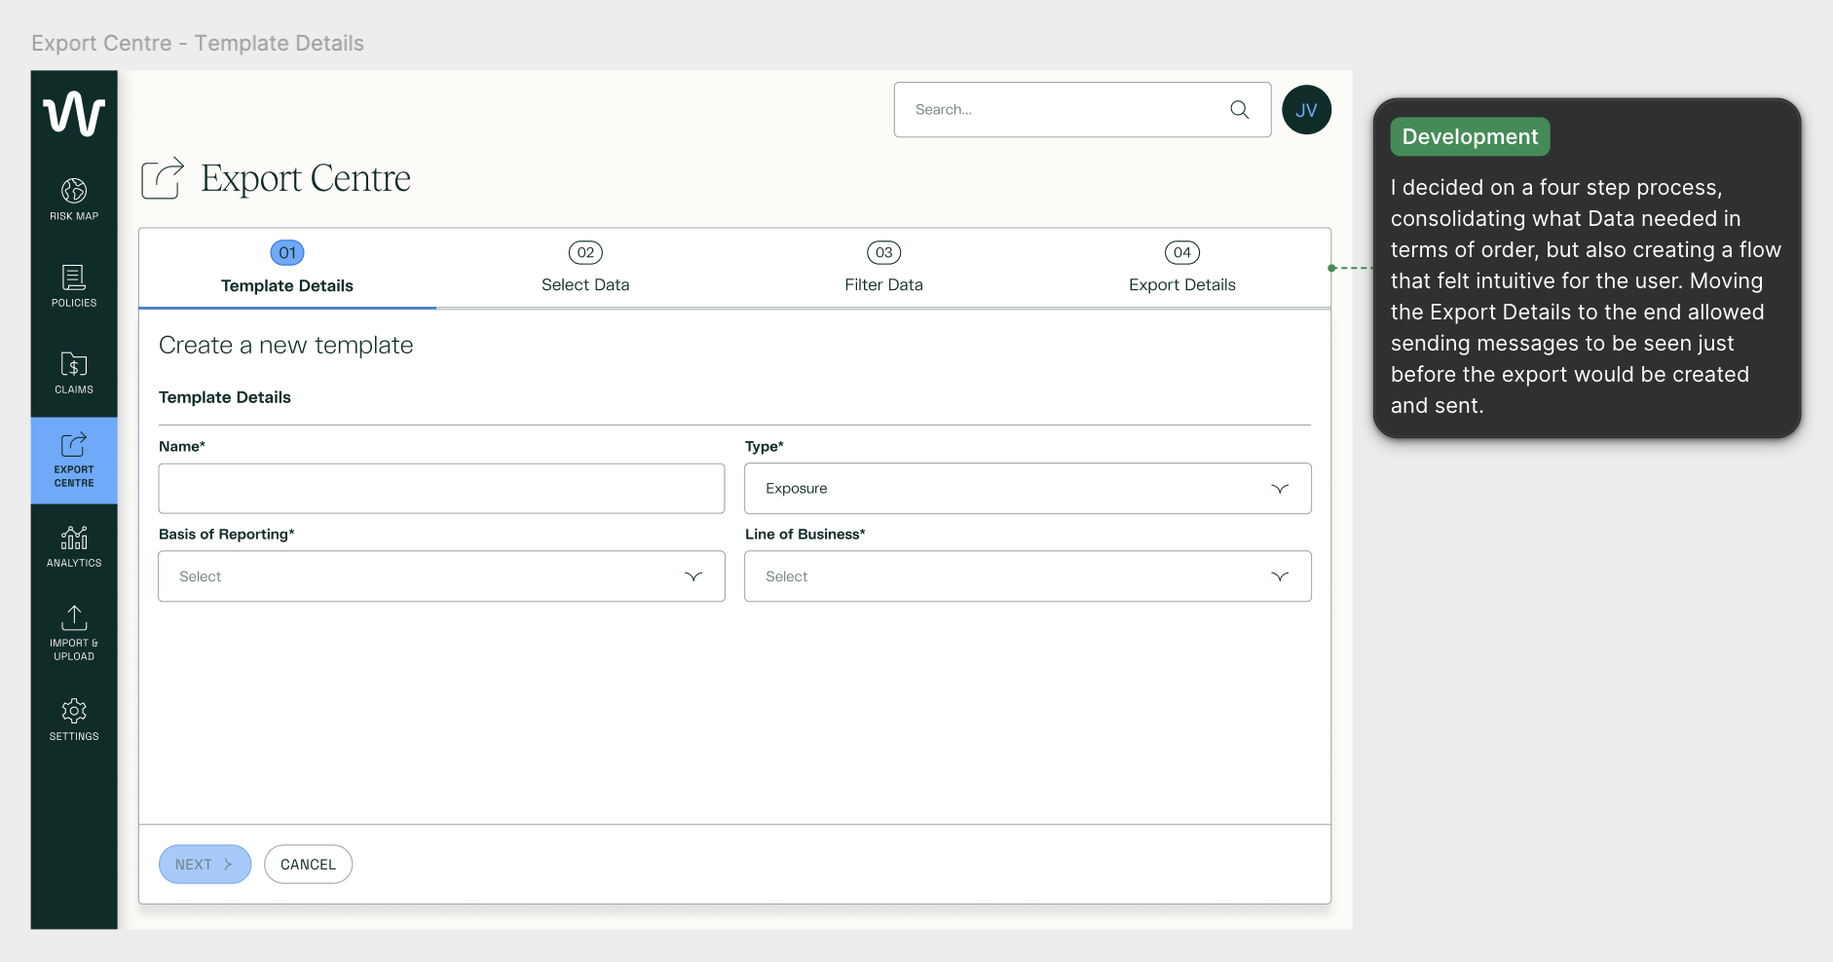Click the 'Template Details' section heading
The height and width of the screenshot is (962, 1833).
[x=225, y=397]
